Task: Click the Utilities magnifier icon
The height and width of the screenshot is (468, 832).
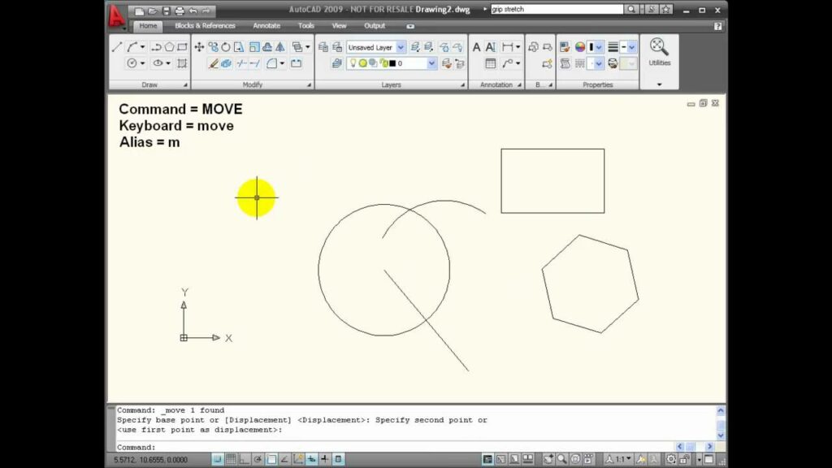Action: pos(657,45)
